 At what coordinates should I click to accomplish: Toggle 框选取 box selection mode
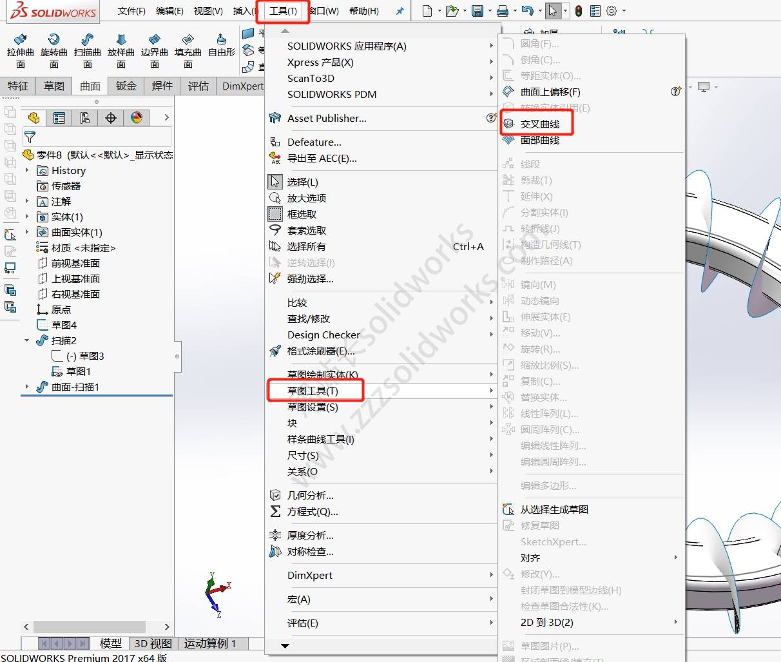(302, 215)
